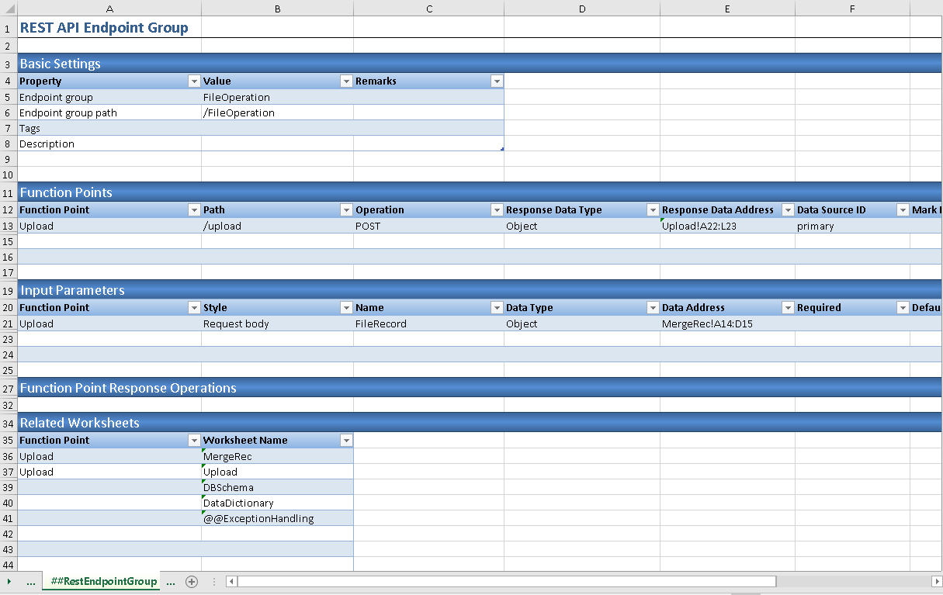Select the @@ExceptionHandling cell
Screen dimensions: 943x595
pos(277,519)
